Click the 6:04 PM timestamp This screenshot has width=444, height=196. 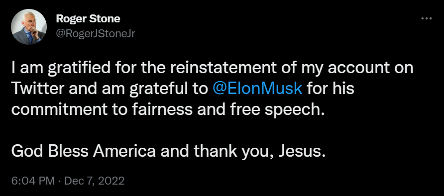tap(32, 181)
